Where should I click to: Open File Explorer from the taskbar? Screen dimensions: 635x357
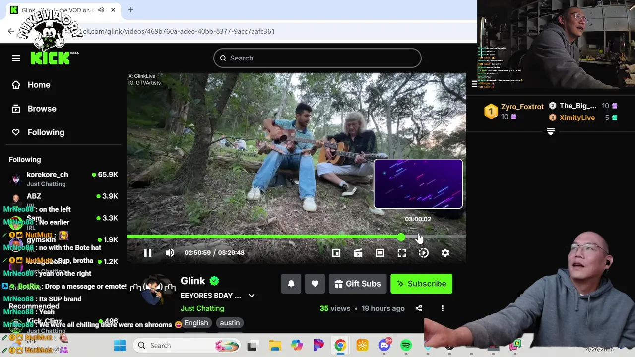click(x=275, y=346)
